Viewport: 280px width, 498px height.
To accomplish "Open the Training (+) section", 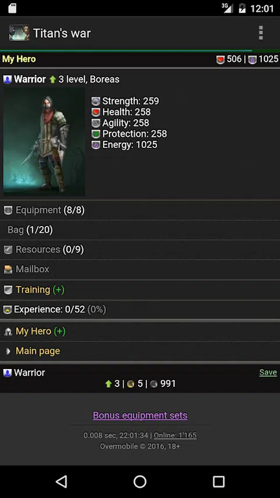I will click(x=140, y=290).
